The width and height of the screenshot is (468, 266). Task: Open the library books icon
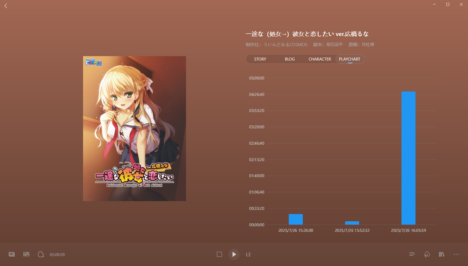tap(441, 254)
